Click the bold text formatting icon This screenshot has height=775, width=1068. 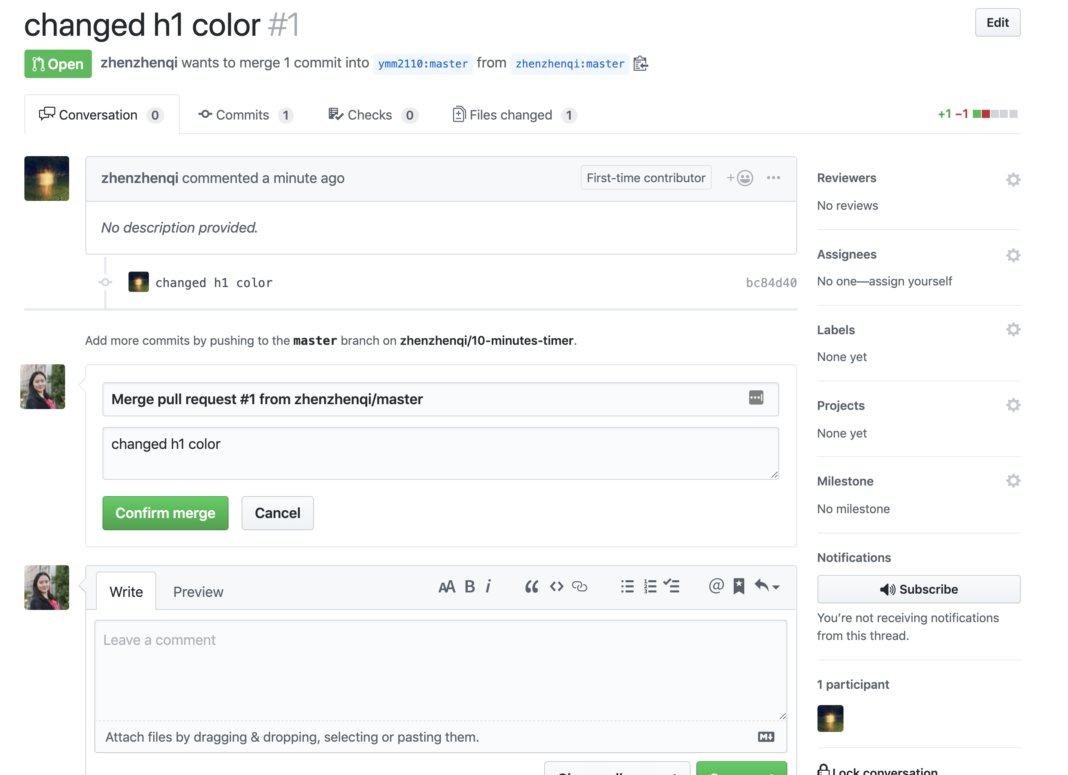tap(469, 587)
